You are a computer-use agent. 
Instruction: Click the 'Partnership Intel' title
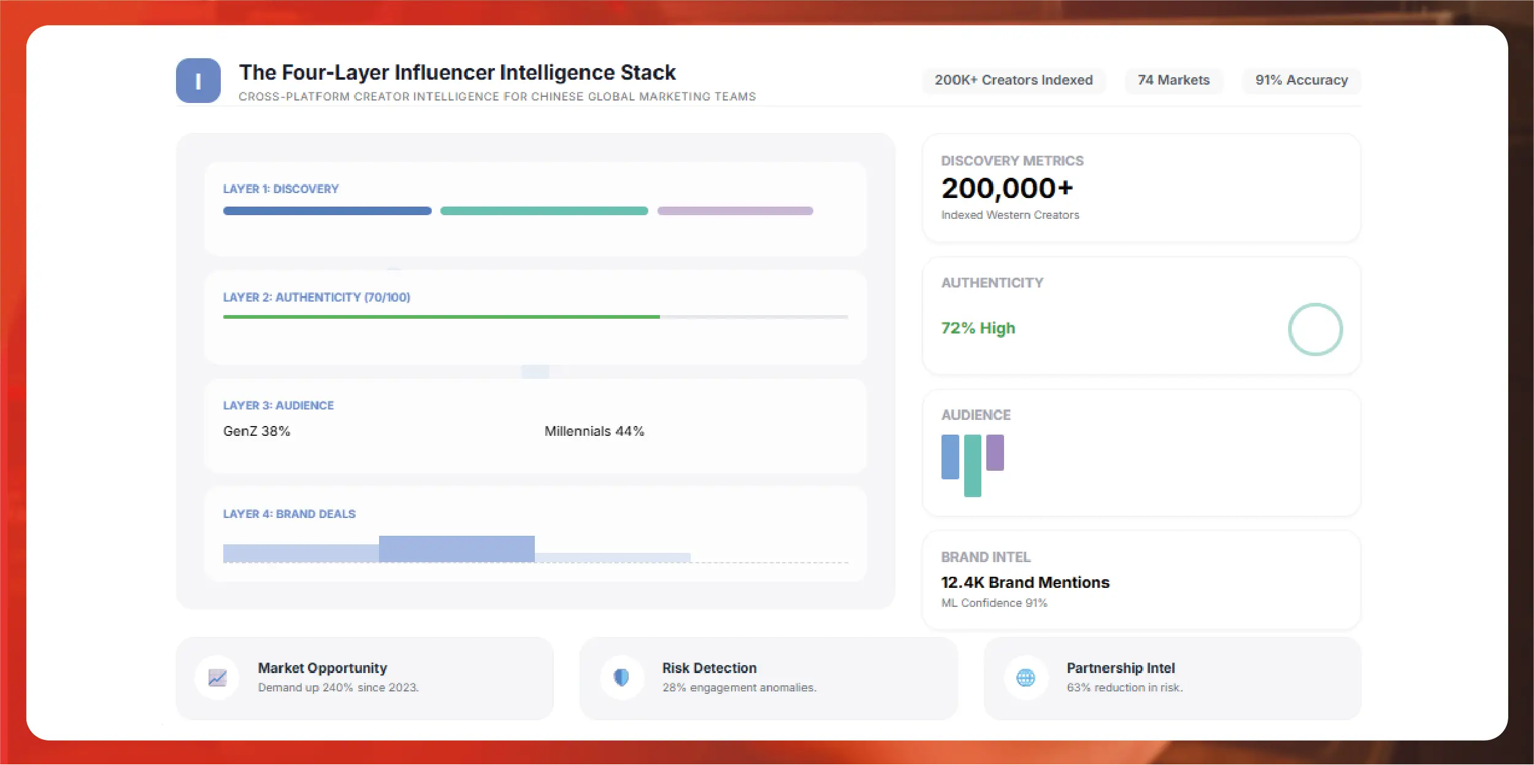[1121, 668]
